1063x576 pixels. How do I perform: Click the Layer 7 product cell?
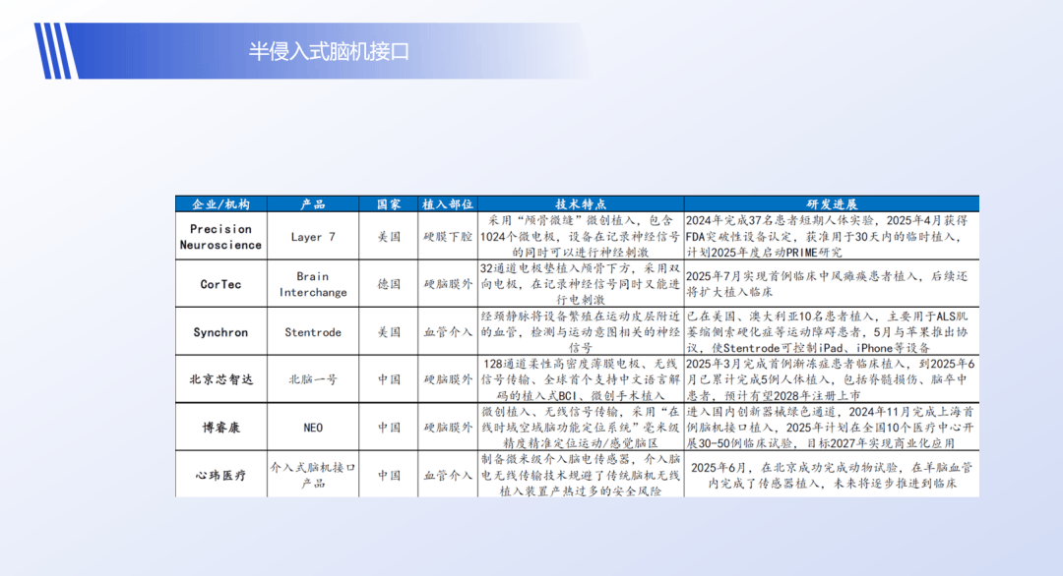pos(313,236)
